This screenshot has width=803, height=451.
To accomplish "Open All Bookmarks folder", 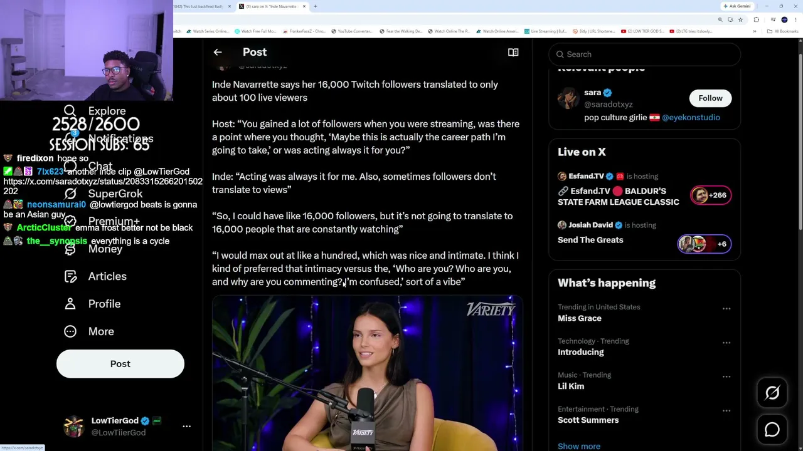I will tap(782, 31).
